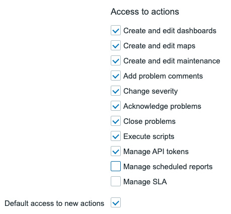Click the 'Manage scheduled reports' label text
This screenshot has height=214, width=231.
[168, 167]
